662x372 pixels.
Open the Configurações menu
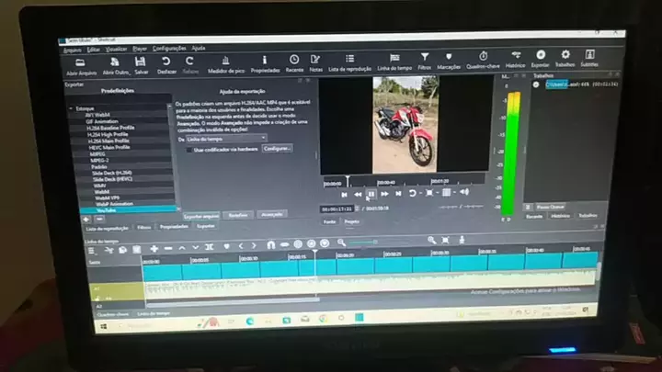coord(170,47)
